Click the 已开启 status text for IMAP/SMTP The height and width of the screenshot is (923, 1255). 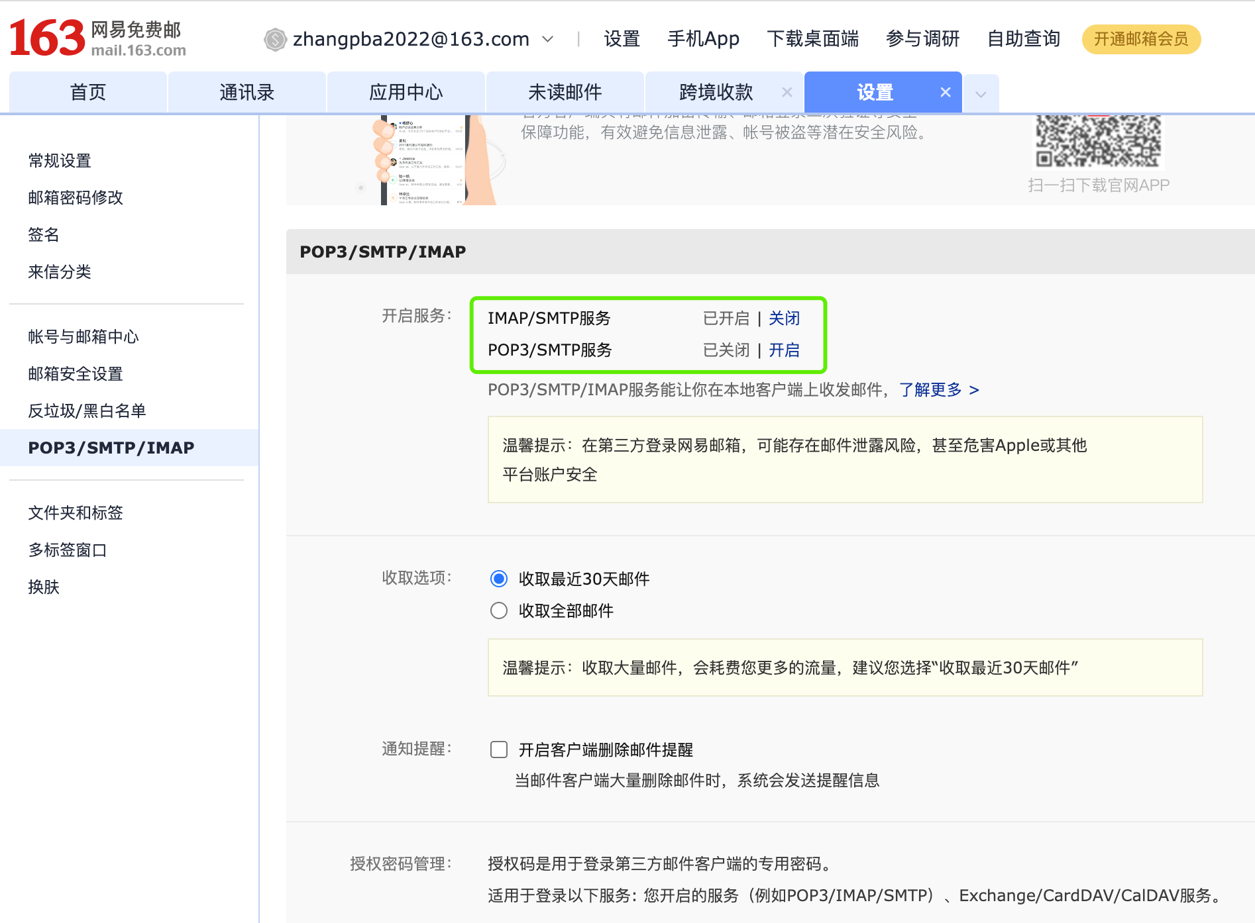coord(726,318)
